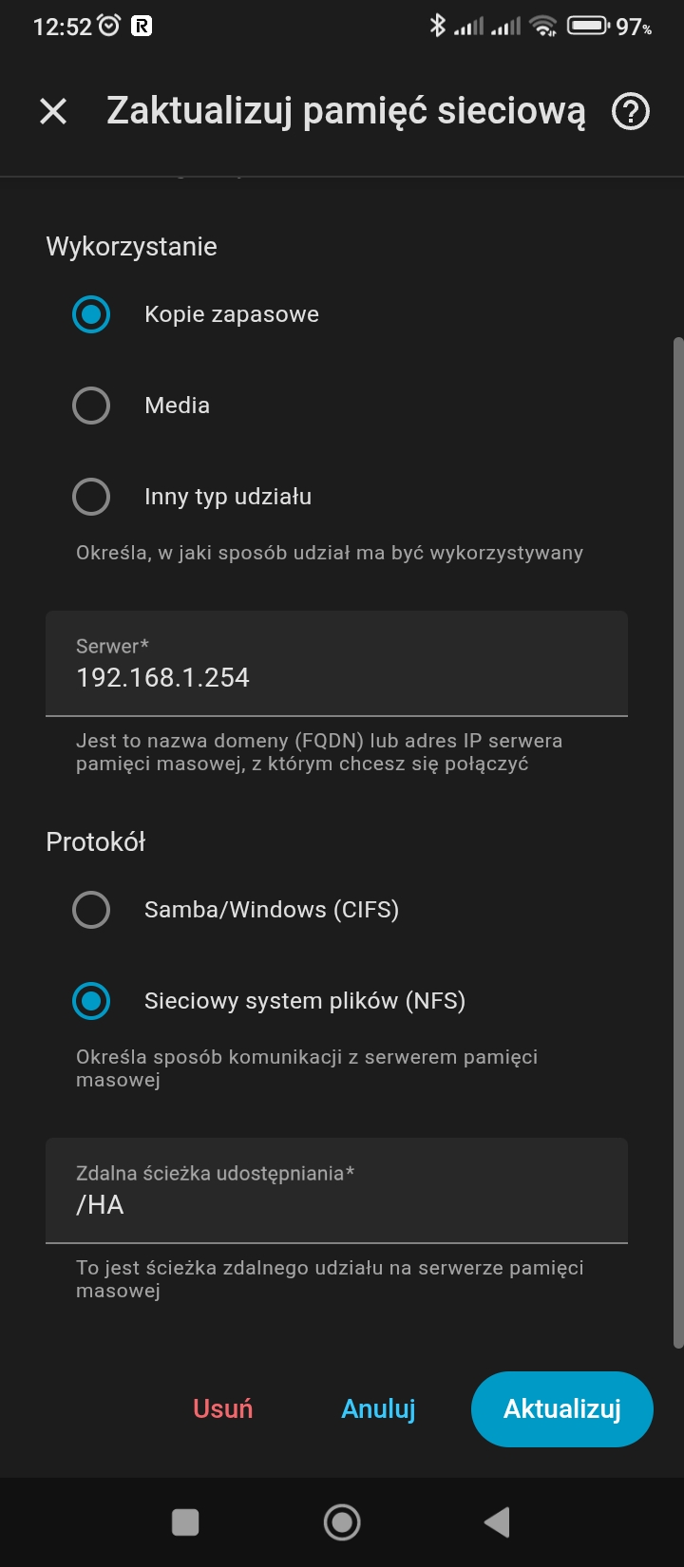Tap the Android back triangle button
Screen dimensions: 684x1567
click(497, 1522)
